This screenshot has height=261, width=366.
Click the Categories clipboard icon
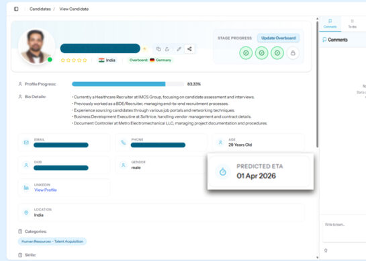click(20, 231)
